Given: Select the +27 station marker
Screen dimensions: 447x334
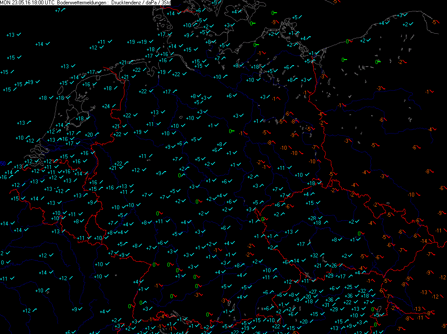Looking at the screenshot, I should (313, 292).
